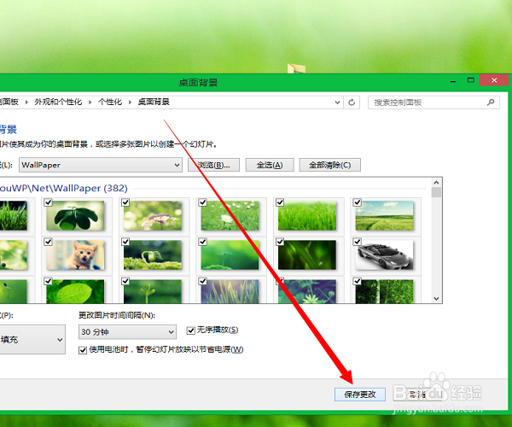The image size is (512, 427).
Task: Uncheck the white daisy meadow wallpaper checkbox
Action: click(203, 202)
